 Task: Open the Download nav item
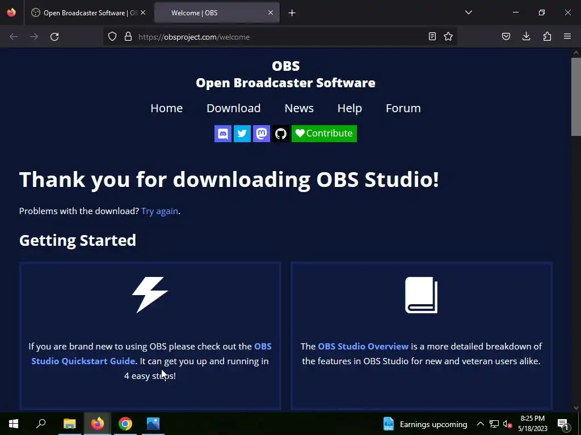(233, 108)
